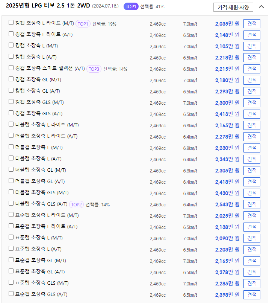The image size is (272, 305).
Task: Click TOP2 badge on 더블캡 초장축 GLS (A/T)
Action: pyautogui.click(x=76, y=204)
